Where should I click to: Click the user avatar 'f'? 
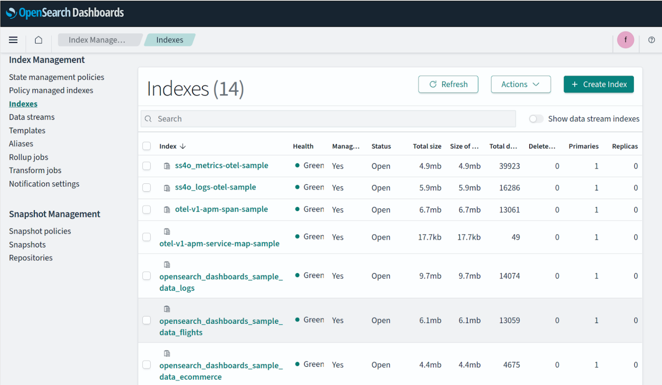coord(625,40)
